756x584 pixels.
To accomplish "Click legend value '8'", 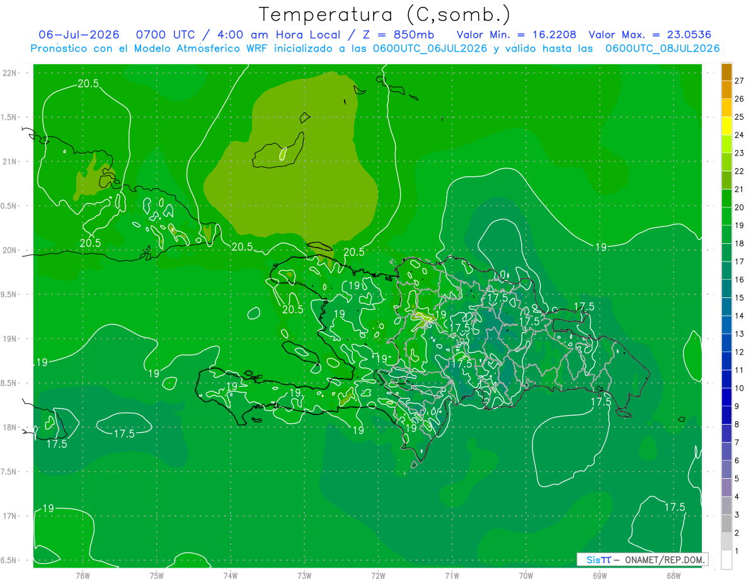I will (737, 425).
